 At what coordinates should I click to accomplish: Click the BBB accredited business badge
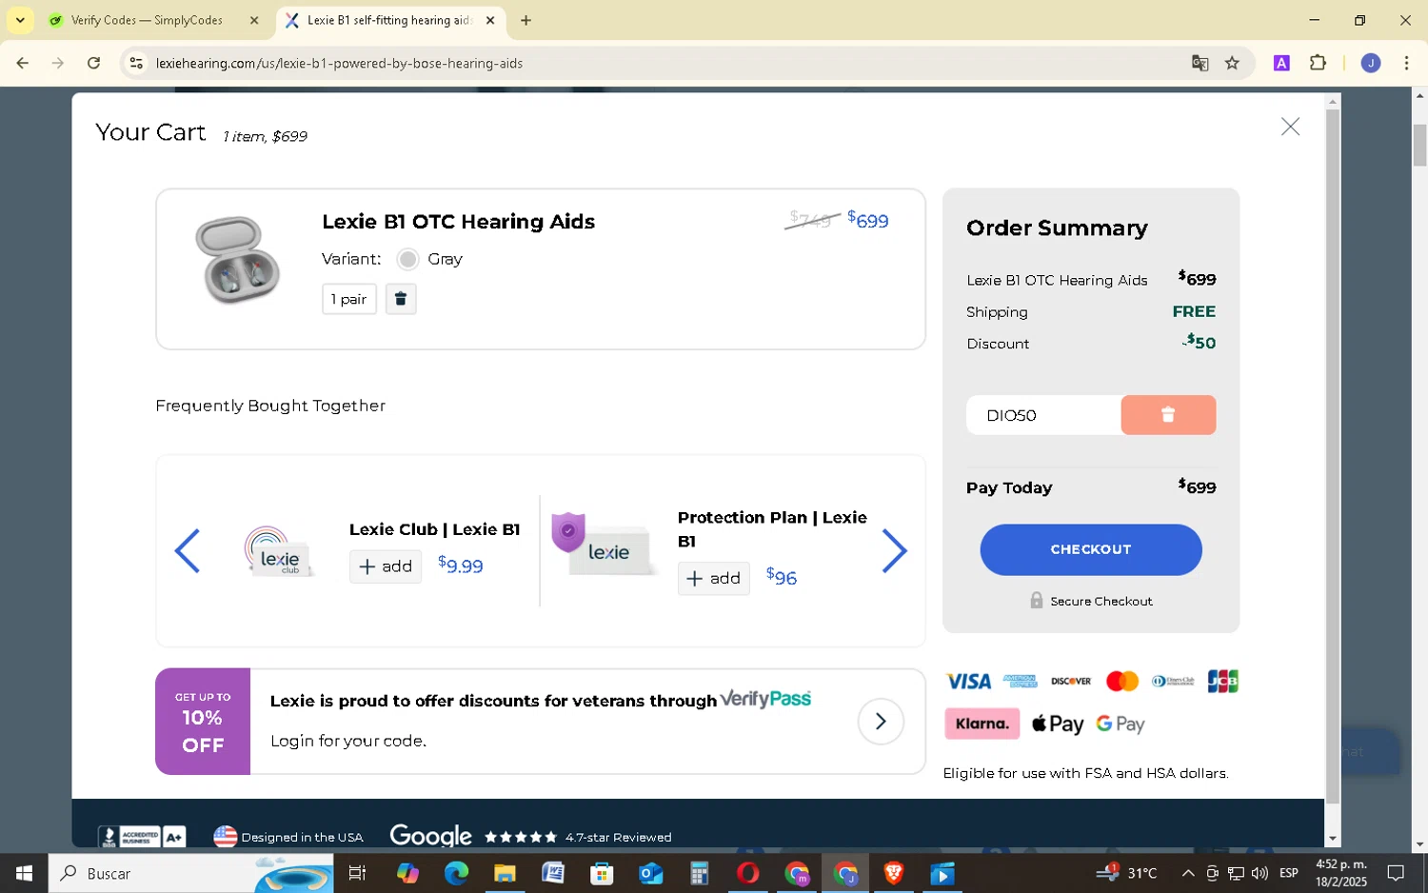point(142,838)
